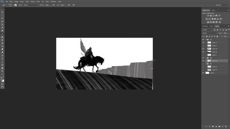Image resolution: width=230 pixels, height=129 pixels.
Task: Select the Hand tool
Action: [x=2, y=68]
